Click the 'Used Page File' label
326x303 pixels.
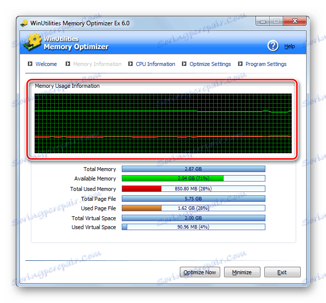coord(98,208)
